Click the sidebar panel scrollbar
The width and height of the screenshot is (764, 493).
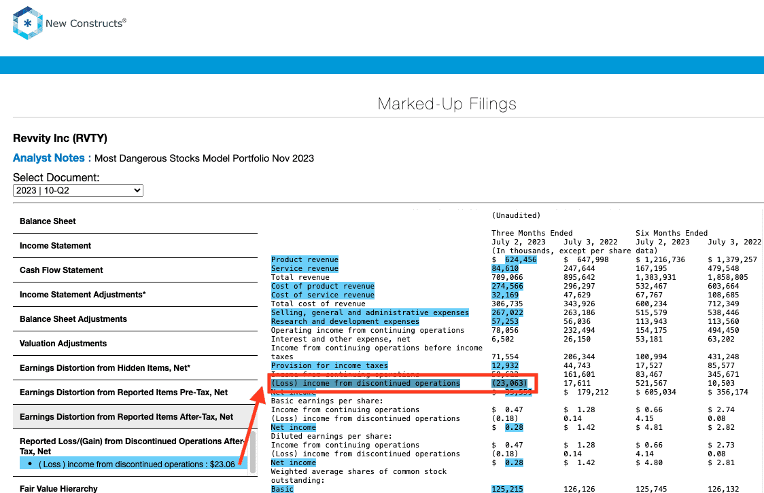[x=252, y=453]
